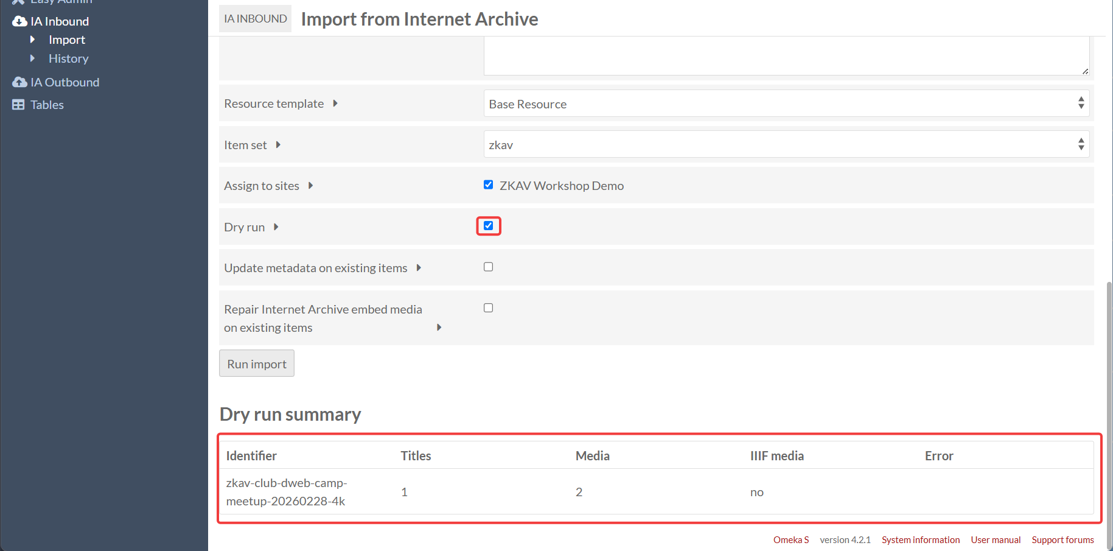Enable Update metadata on existing items
The height and width of the screenshot is (551, 1113).
pyautogui.click(x=488, y=267)
